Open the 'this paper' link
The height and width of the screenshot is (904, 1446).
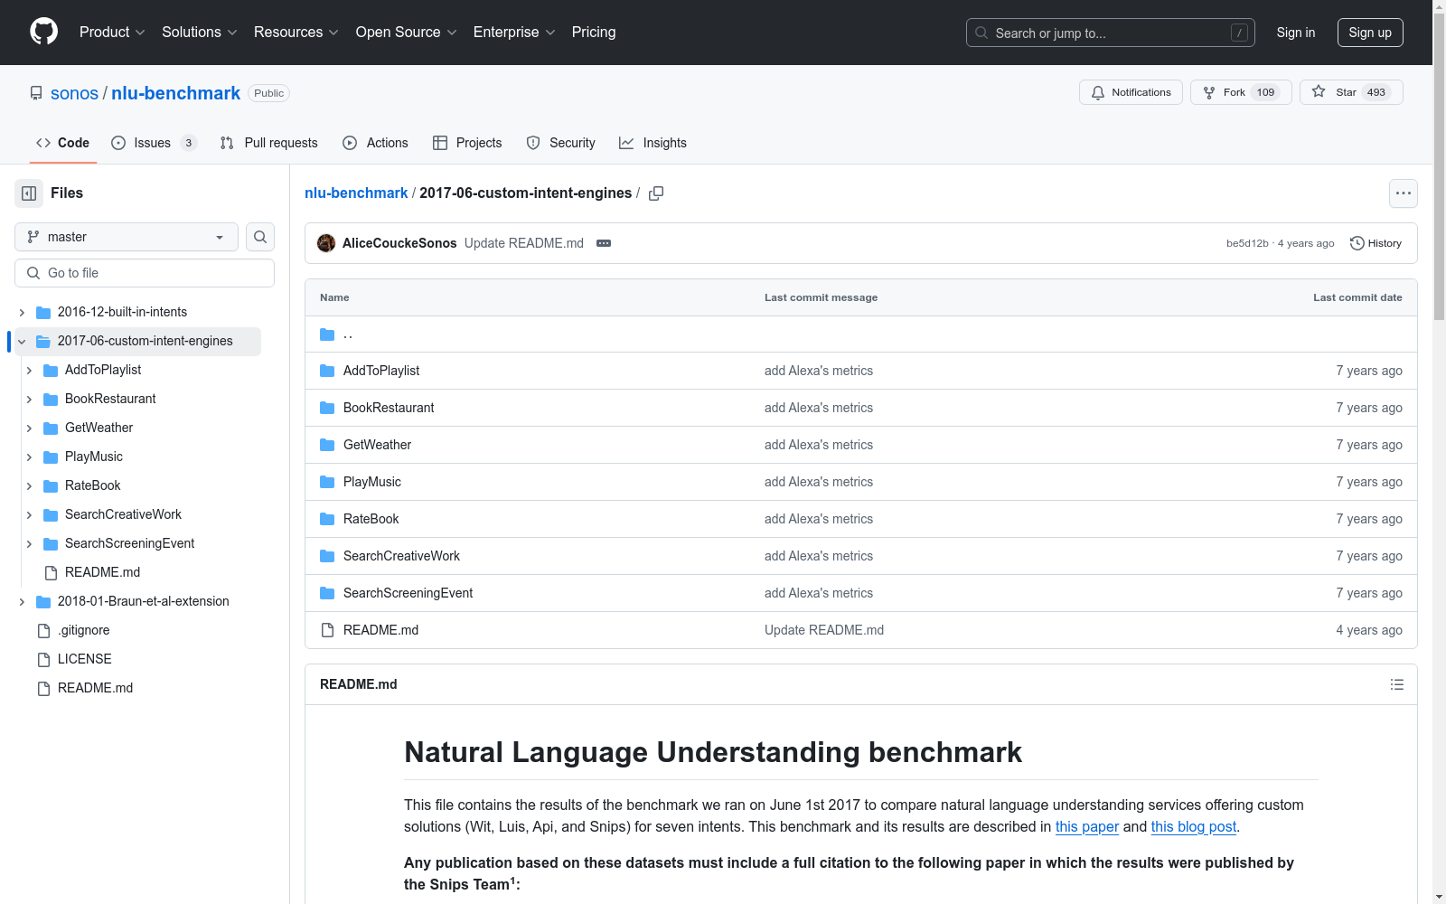pos(1087,826)
